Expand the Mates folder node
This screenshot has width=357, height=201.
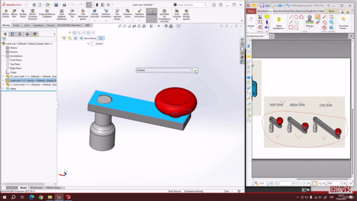(x=3, y=89)
